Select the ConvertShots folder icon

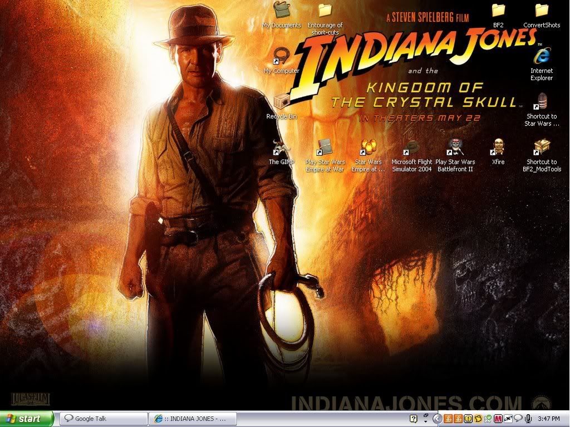[x=542, y=15]
